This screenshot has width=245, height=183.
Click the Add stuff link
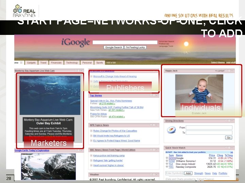tap(231, 63)
